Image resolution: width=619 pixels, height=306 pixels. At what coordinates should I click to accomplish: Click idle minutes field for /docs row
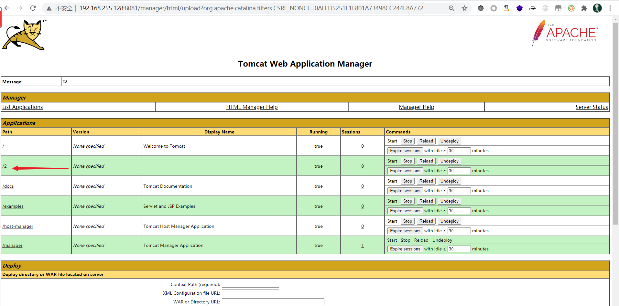tap(459, 191)
